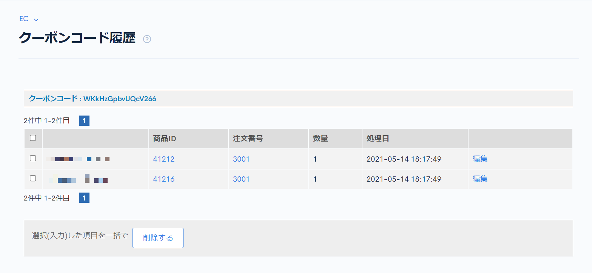Expand the EC breadcrumb dropdown

(29, 19)
